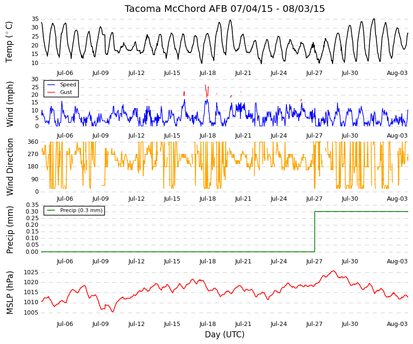Select the Gust legend label
Image resolution: width=413 pixels, height=344 pixels.
click(66, 92)
